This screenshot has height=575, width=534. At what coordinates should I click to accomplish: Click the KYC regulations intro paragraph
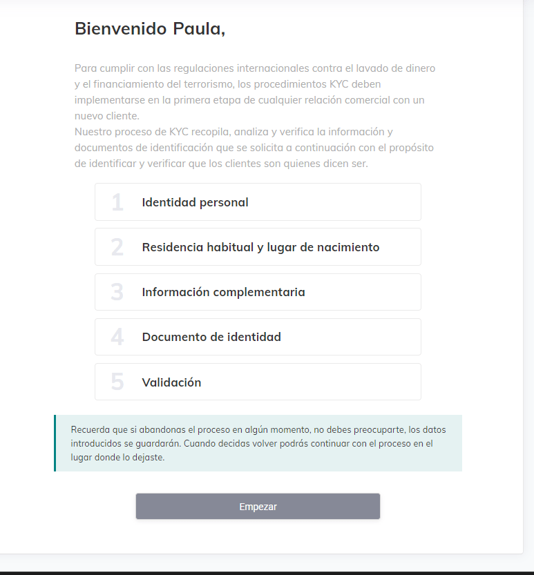tap(255, 92)
